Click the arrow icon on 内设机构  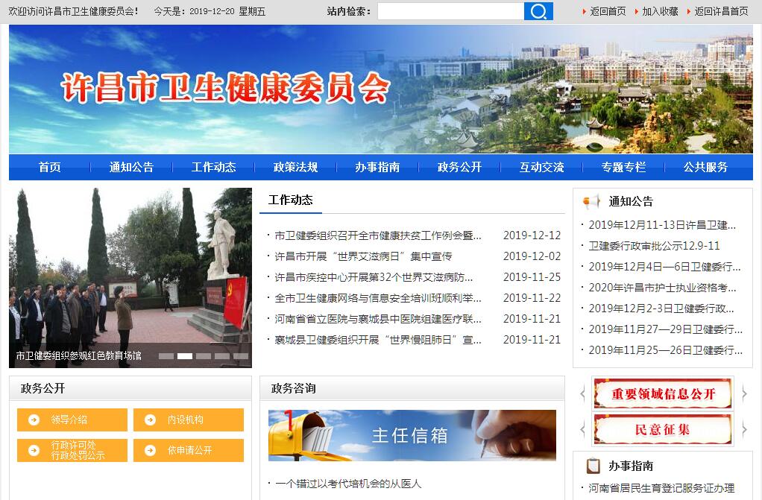coord(150,420)
